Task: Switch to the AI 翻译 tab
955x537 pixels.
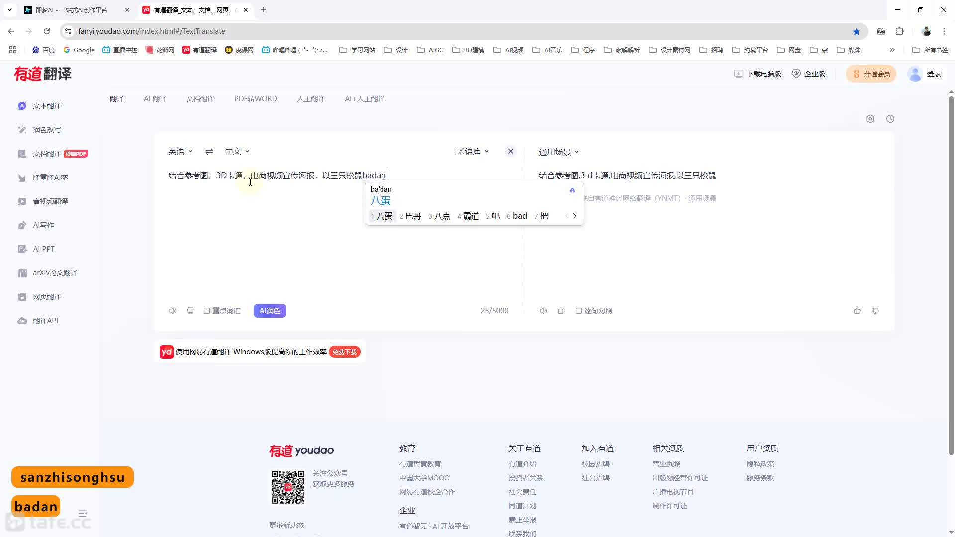Action: [155, 99]
